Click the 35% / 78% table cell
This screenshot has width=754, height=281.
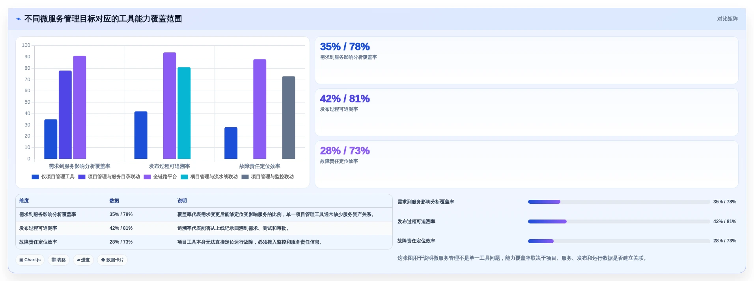[121, 215]
